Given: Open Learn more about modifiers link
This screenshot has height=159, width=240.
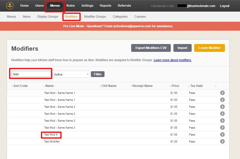Looking at the screenshot, I should pos(173,60).
